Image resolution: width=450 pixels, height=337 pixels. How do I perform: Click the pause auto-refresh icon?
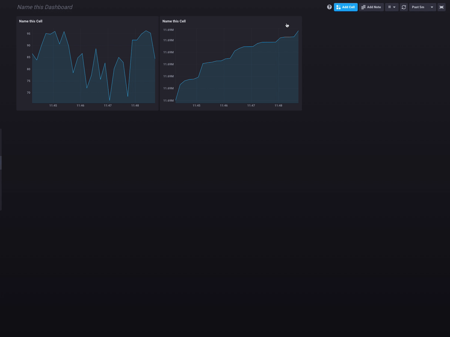pos(390,7)
